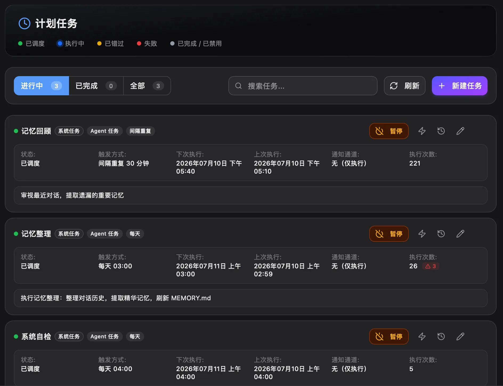View history of the 记忆整理 task
Image resolution: width=503 pixels, height=386 pixels.
tap(441, 234)
